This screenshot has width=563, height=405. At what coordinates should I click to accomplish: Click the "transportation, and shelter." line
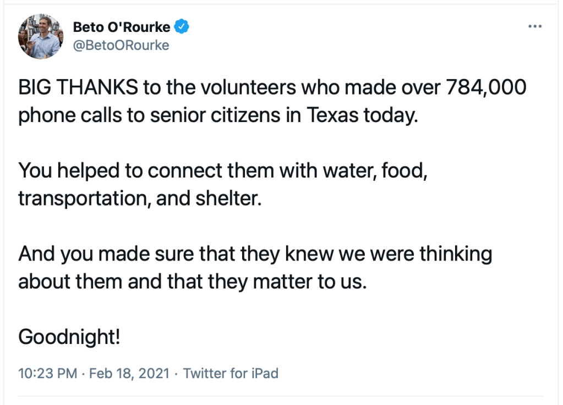[139, 198]
